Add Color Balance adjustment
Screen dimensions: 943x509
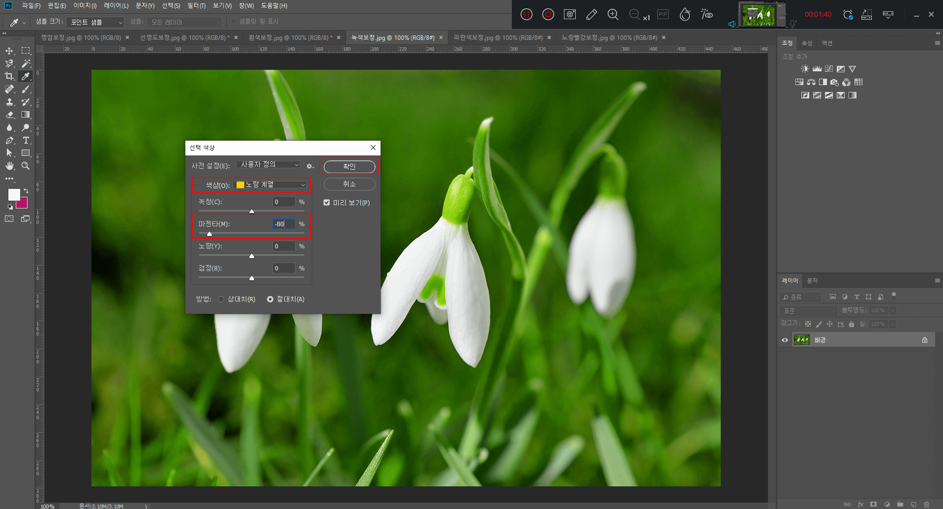click(811, 82)
